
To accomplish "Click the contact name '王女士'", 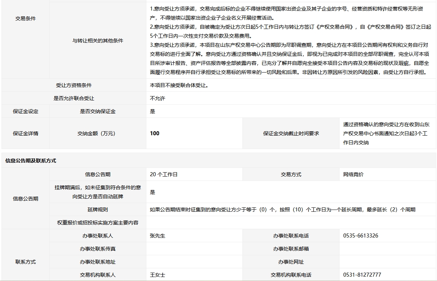I will tap(157, 275).
